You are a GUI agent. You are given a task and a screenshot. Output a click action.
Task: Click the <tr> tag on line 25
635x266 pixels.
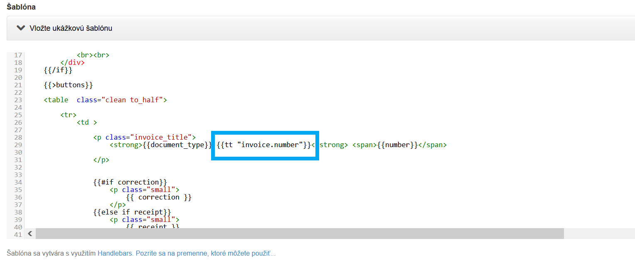point(68,115)
